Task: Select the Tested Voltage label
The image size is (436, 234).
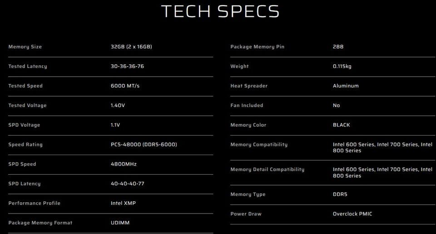Action: (x=27, y=105)
